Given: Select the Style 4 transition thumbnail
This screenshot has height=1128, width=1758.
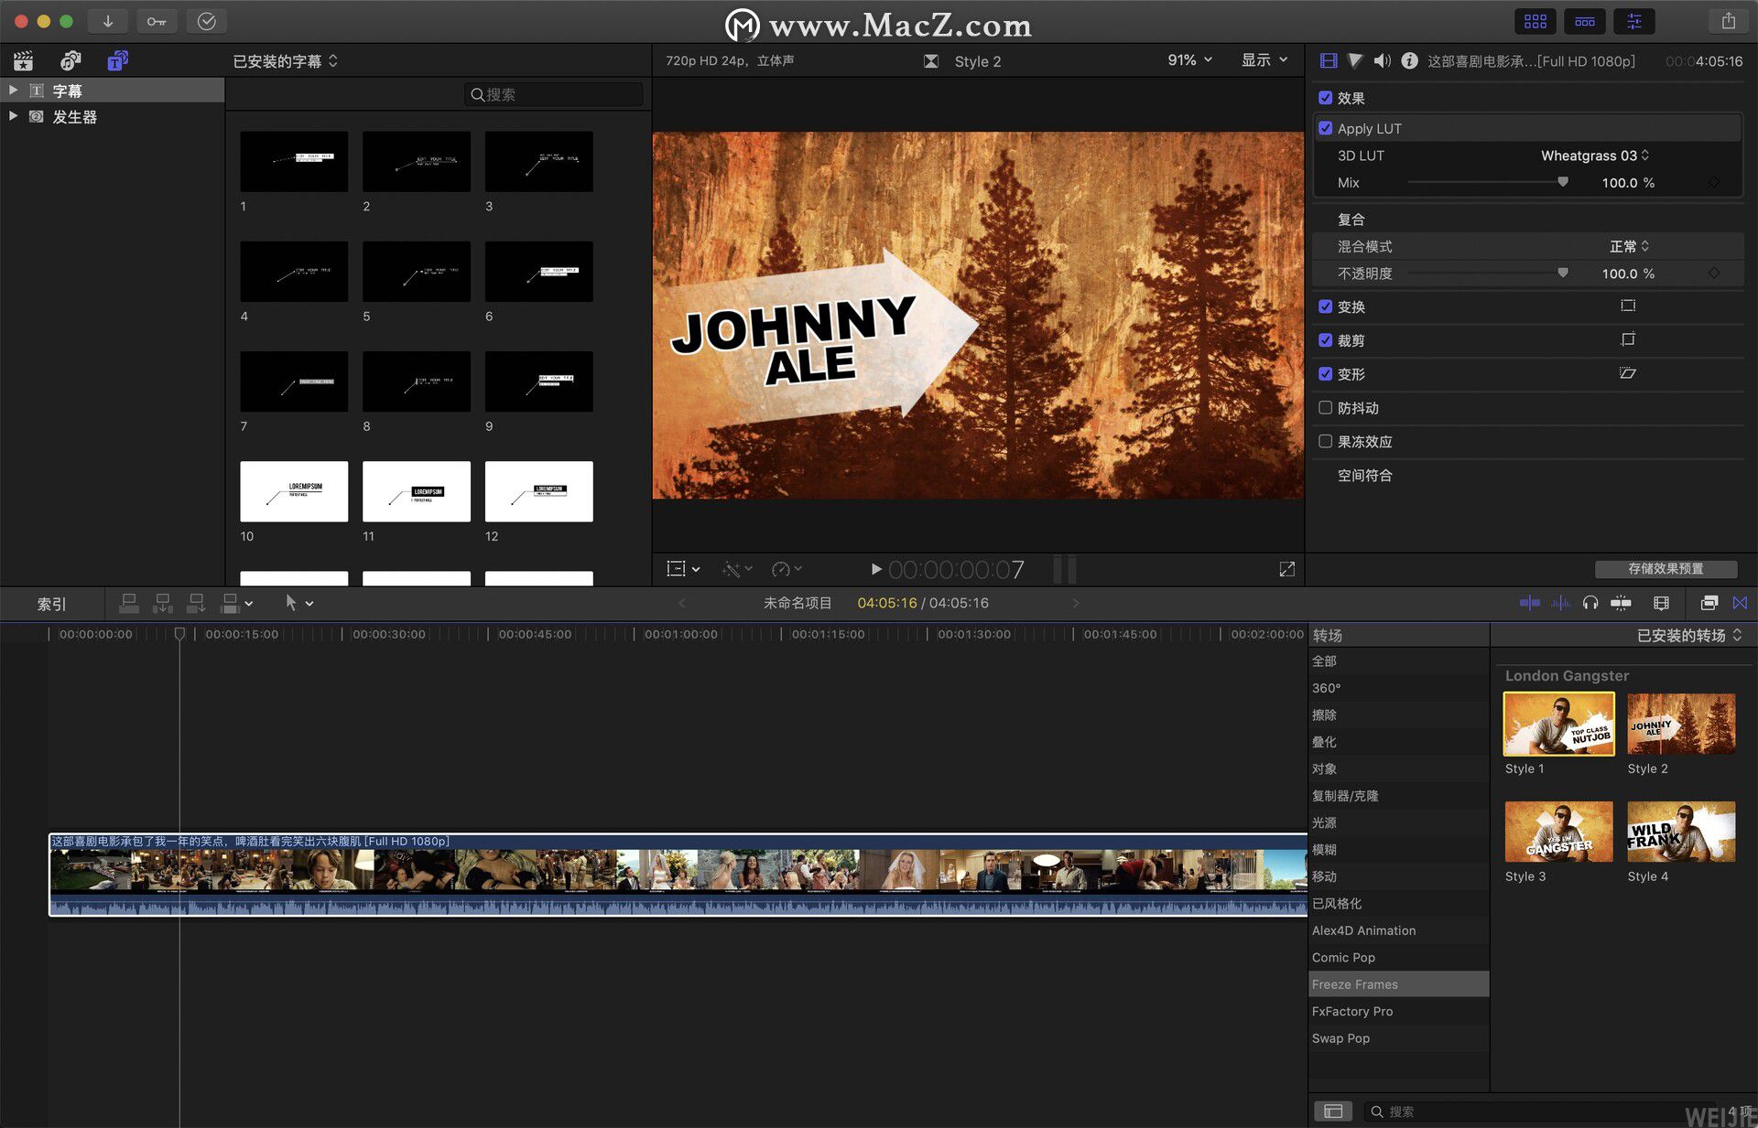Looking at the screenshot, I should coord(1681,832).
